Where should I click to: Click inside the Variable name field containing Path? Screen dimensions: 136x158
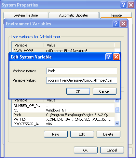click(82, 71)
